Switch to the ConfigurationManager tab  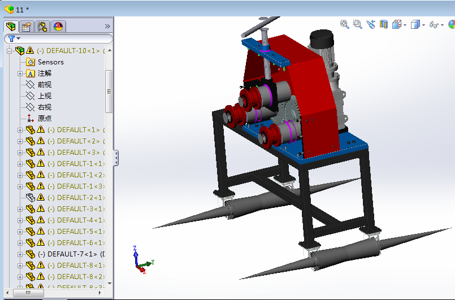pos(42,27)
